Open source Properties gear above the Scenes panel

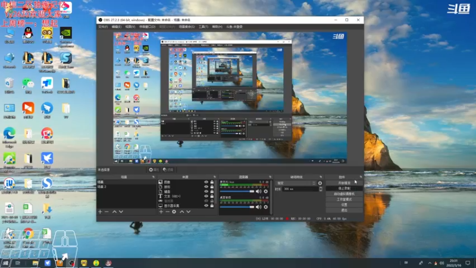pyautogui.click(x=154, y=170)
